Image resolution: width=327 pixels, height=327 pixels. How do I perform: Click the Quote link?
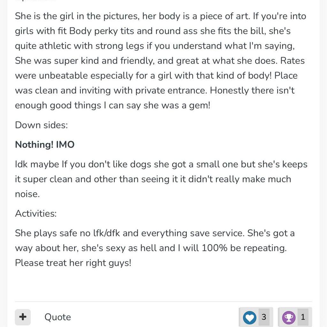[x=57, y=317]
